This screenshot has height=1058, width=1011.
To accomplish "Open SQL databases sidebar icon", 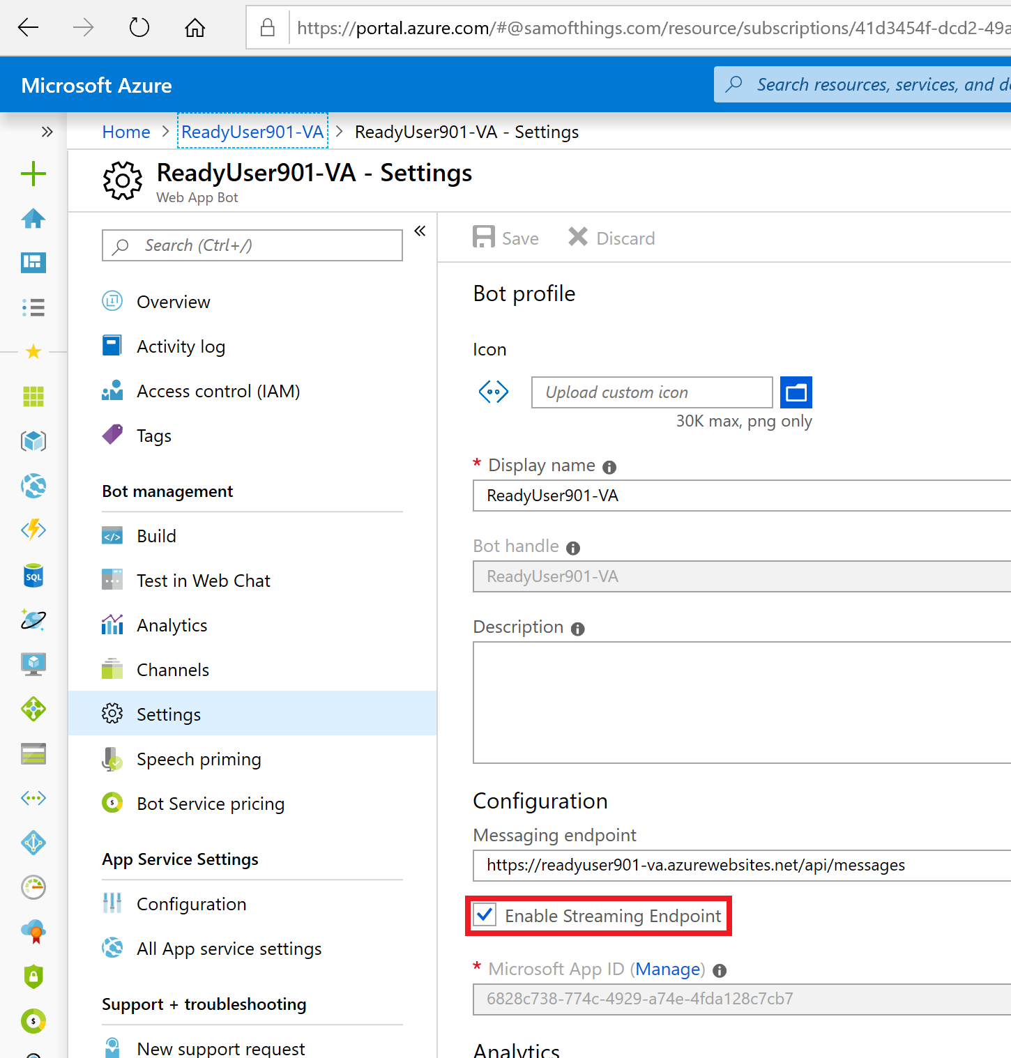I will click(33, 576).
